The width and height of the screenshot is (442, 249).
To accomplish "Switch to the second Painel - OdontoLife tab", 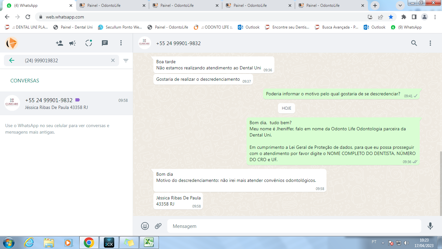I will [186, 6].
